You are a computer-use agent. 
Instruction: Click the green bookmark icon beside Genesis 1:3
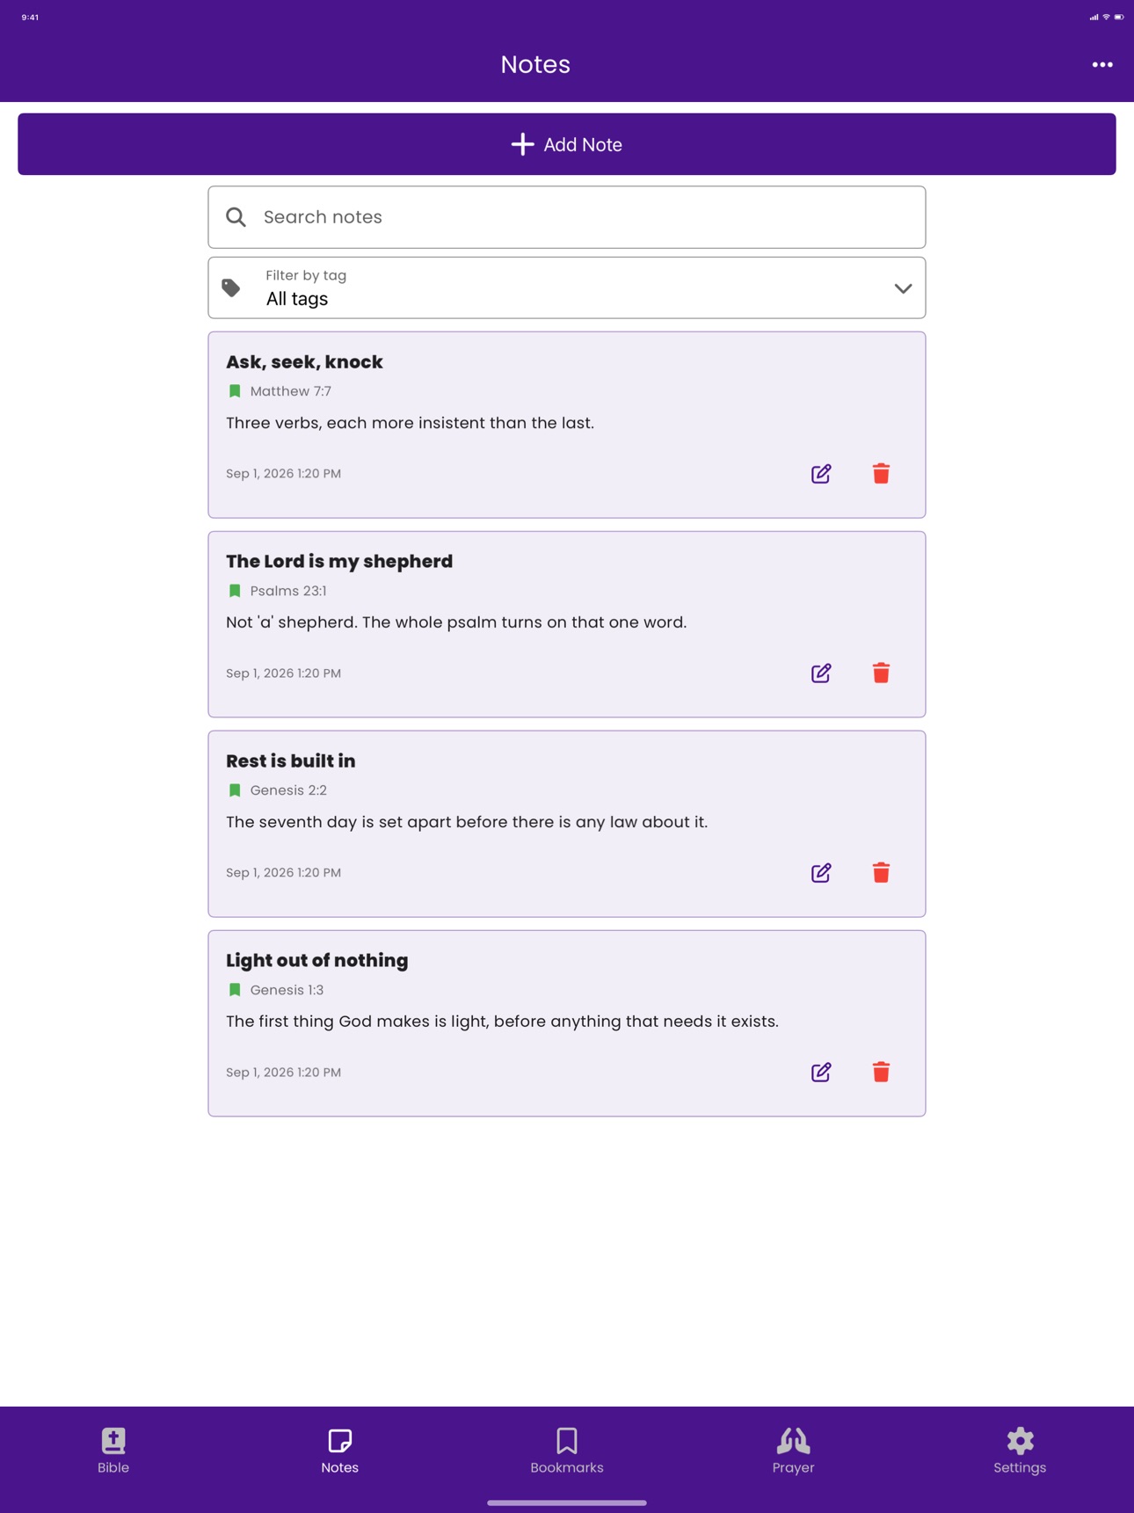pos(235,990)
